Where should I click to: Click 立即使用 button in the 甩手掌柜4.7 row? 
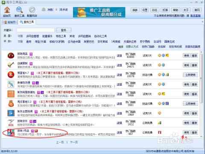(x=190, y=75)
